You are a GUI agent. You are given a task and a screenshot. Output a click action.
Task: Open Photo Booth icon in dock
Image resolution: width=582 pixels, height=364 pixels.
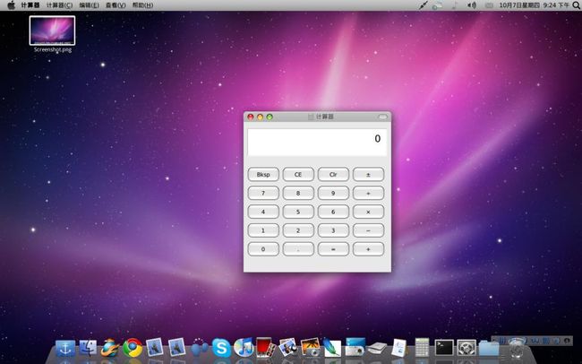point(266,348)
